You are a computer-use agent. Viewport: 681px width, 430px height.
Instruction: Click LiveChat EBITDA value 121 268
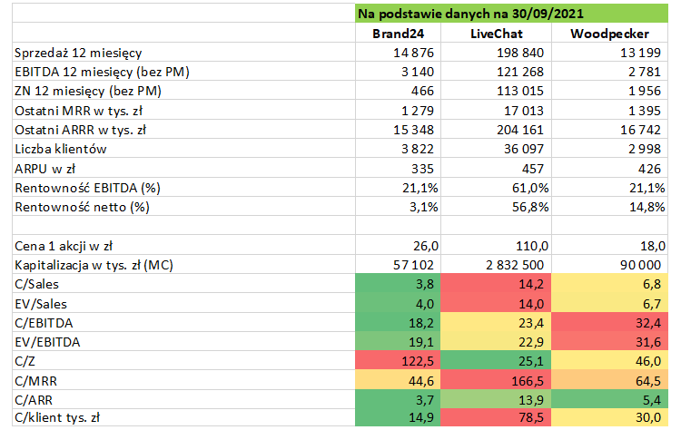click(520, 72)
